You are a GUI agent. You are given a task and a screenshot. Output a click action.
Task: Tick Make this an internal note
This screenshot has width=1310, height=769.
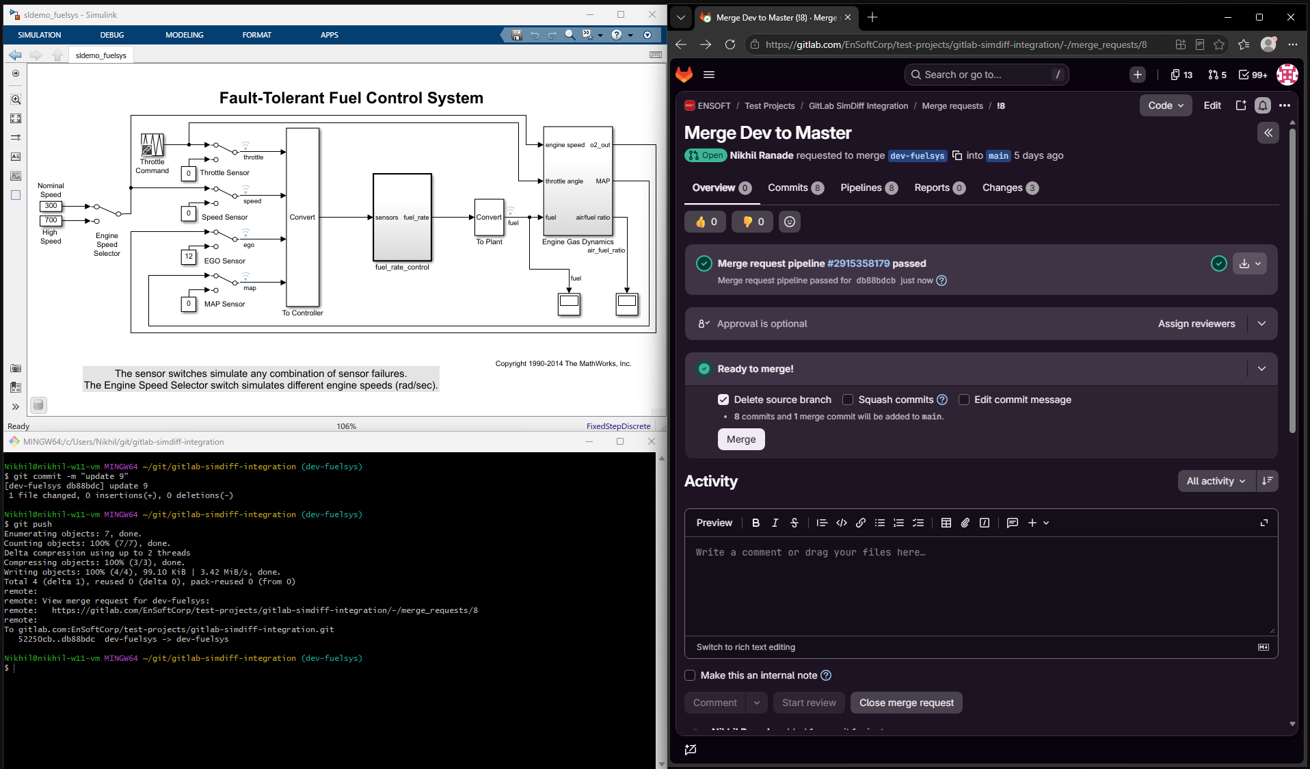click(690, 675)
